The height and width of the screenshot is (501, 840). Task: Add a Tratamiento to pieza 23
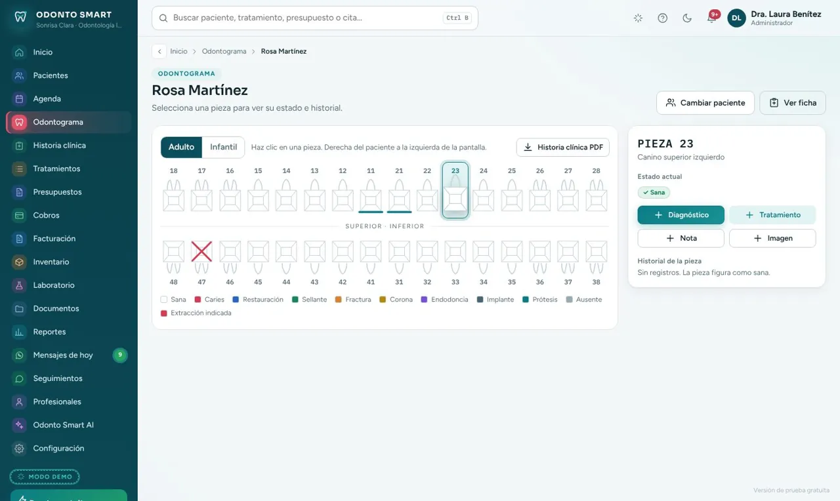(772, 215)
